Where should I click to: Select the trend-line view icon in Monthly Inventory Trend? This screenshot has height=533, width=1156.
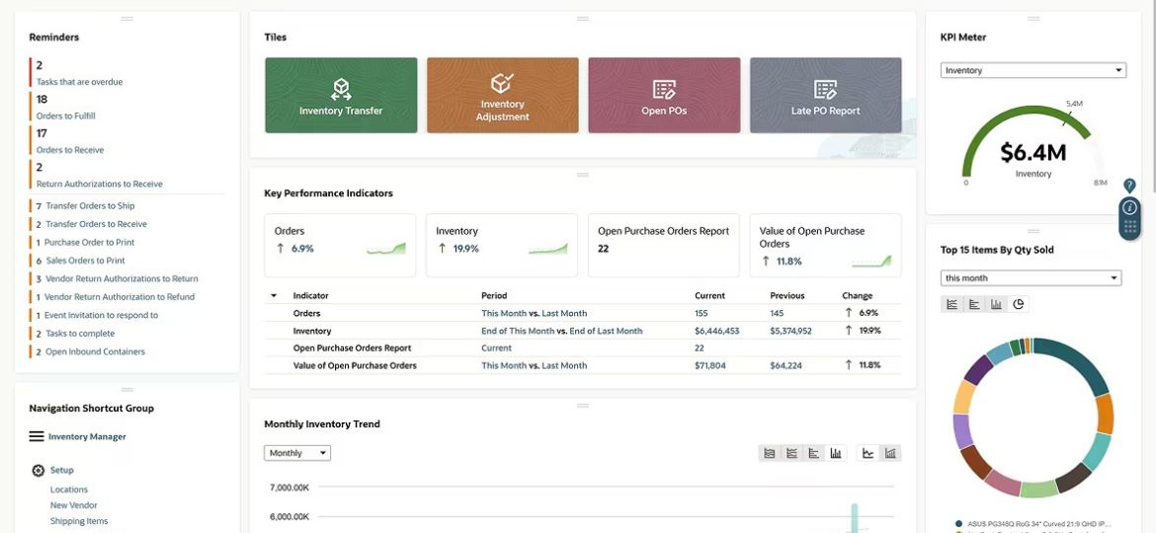coord(867,453)
